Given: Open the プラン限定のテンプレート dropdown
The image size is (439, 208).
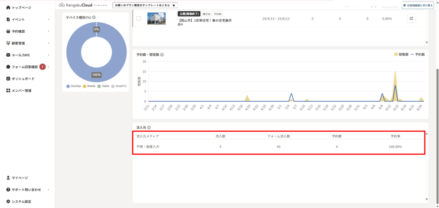Looking at the screenshot, I should tap(145, 5).
